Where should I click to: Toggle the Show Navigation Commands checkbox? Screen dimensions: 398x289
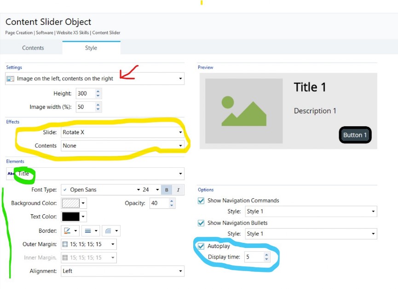[x=201, y=201]
